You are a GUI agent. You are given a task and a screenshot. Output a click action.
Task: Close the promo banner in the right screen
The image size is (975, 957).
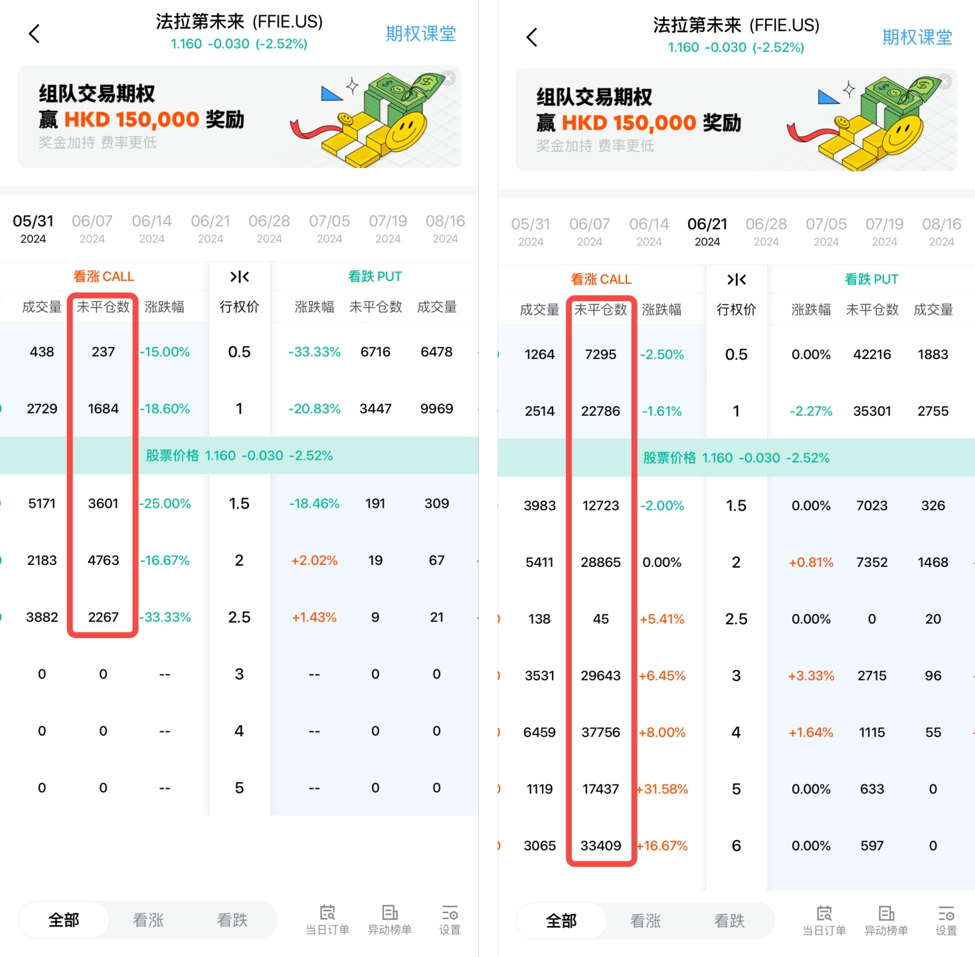[x=944, y=81]
